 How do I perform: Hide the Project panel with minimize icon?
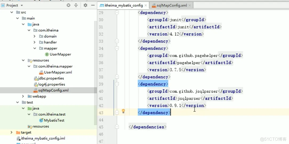(93, 5)
